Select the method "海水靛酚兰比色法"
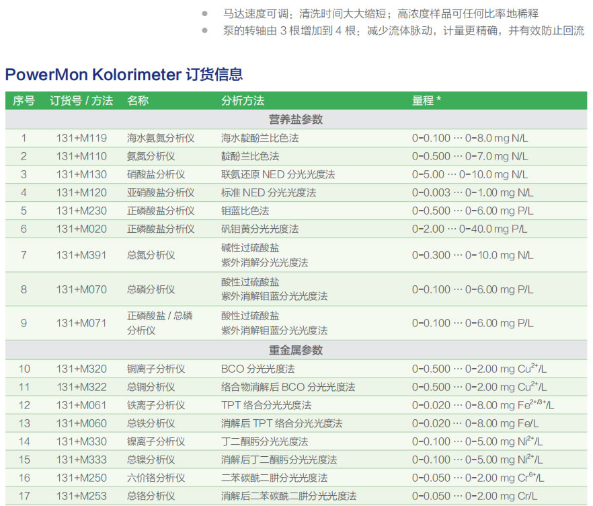This screenshot has height=506, width=593. click(x=260, y=138)
